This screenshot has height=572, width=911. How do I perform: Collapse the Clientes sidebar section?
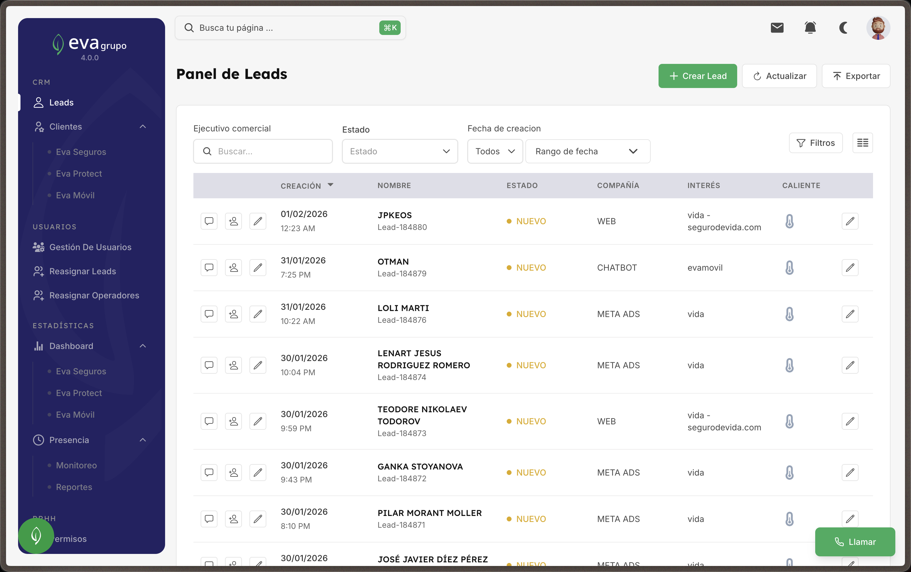pyautogui.click(x=142, y=127)
